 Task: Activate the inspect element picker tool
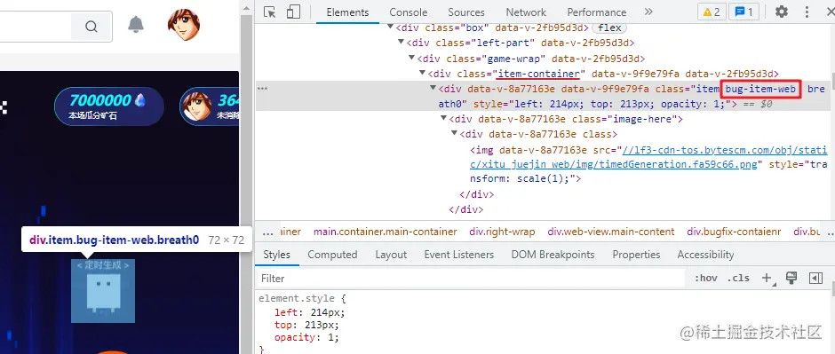pos(270,12)
